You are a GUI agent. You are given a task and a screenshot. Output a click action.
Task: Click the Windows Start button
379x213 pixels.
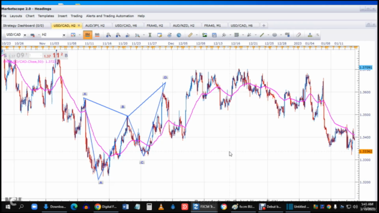[x=8, y=206]
